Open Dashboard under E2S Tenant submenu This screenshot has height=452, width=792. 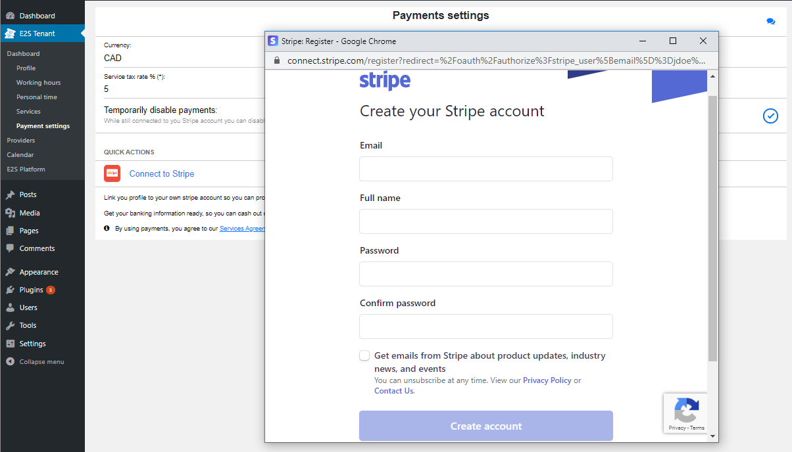point(23,54)
